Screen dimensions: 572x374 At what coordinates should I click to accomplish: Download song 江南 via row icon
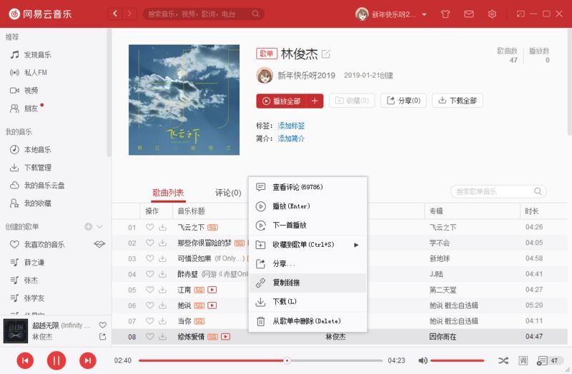coord(163,290)
